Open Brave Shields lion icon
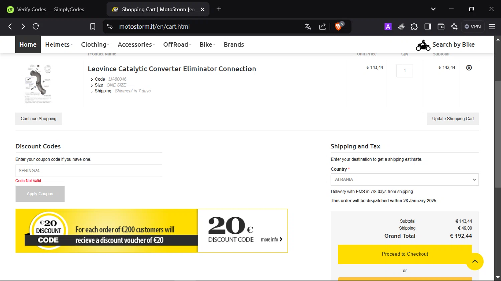 point(338,26)
